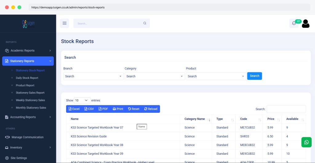Click the magnifier icon in search bar

145,23
